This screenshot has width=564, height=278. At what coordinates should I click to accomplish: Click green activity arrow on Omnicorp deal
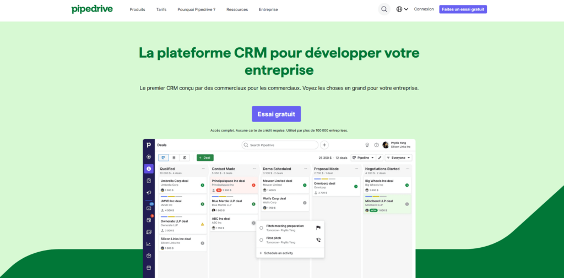coord(356,187)
